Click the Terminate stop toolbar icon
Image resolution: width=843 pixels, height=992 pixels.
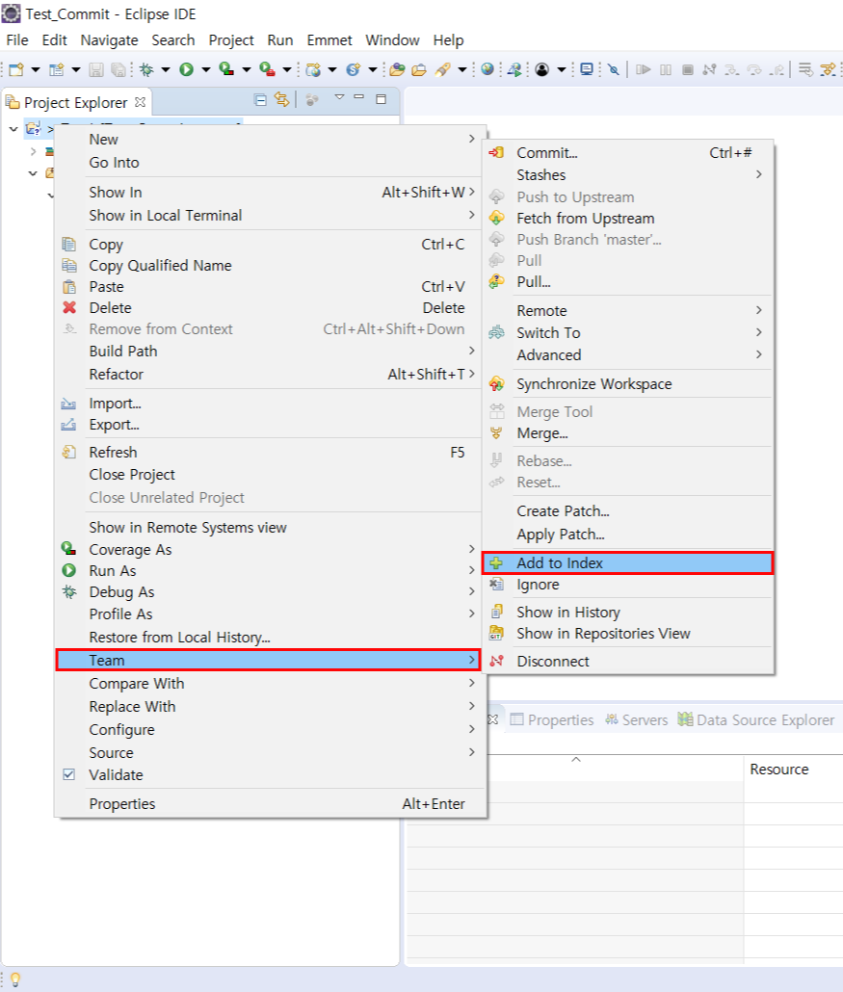(688, 69)
